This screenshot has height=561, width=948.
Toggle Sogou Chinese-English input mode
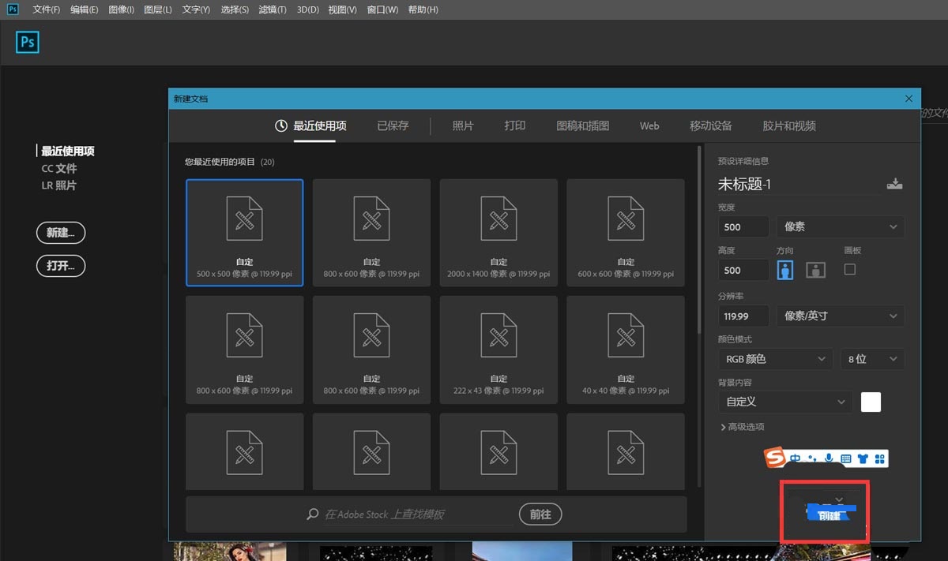point(796,458)
